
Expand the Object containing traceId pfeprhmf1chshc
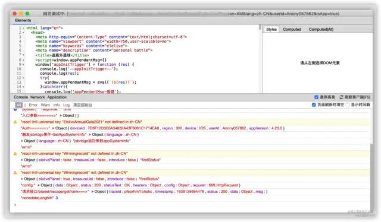(92, 192)
